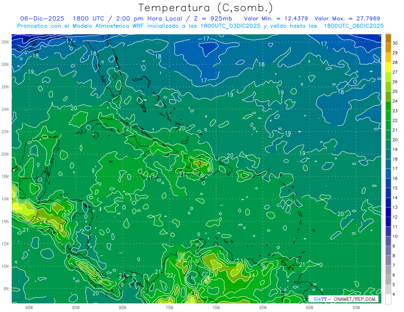The image size is (404, 312).
Task: Click the "55W" longitude axis label
Action: 357,308
